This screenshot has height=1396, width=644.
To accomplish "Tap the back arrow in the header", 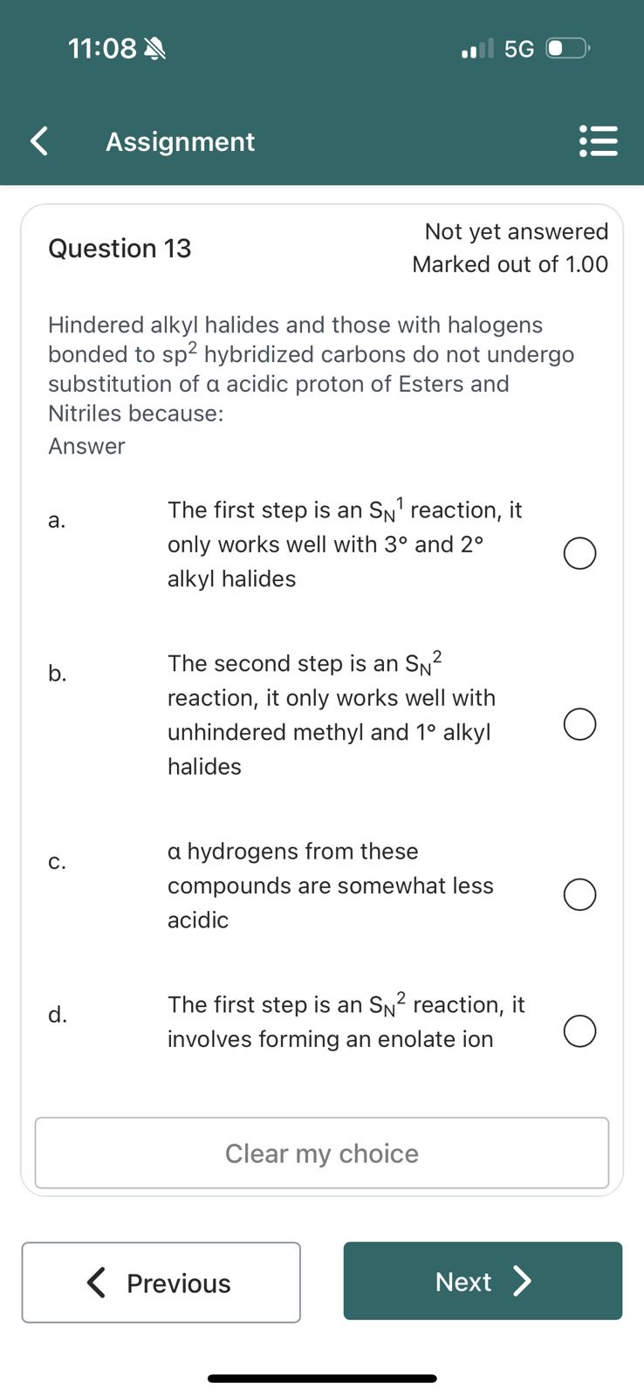I will coord(37,140).
